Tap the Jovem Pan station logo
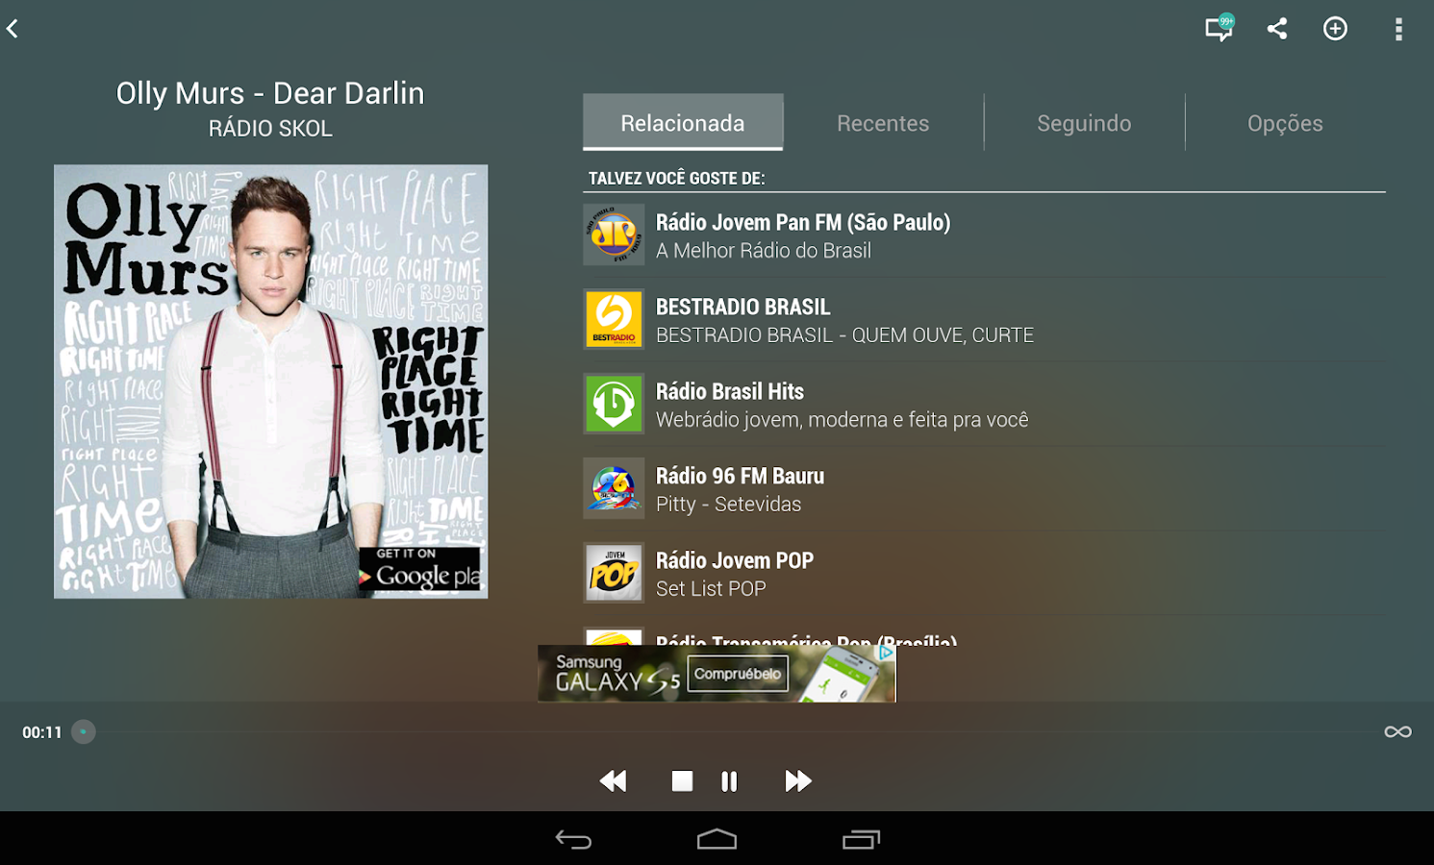This screenshot has height=865, width=1434. point(614,235)
